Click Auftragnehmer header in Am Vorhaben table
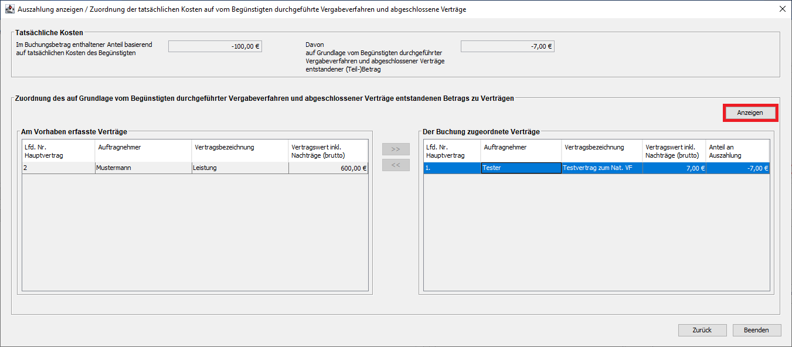Image resolution: width=792 pixels, height=347 pixels. 143,151
